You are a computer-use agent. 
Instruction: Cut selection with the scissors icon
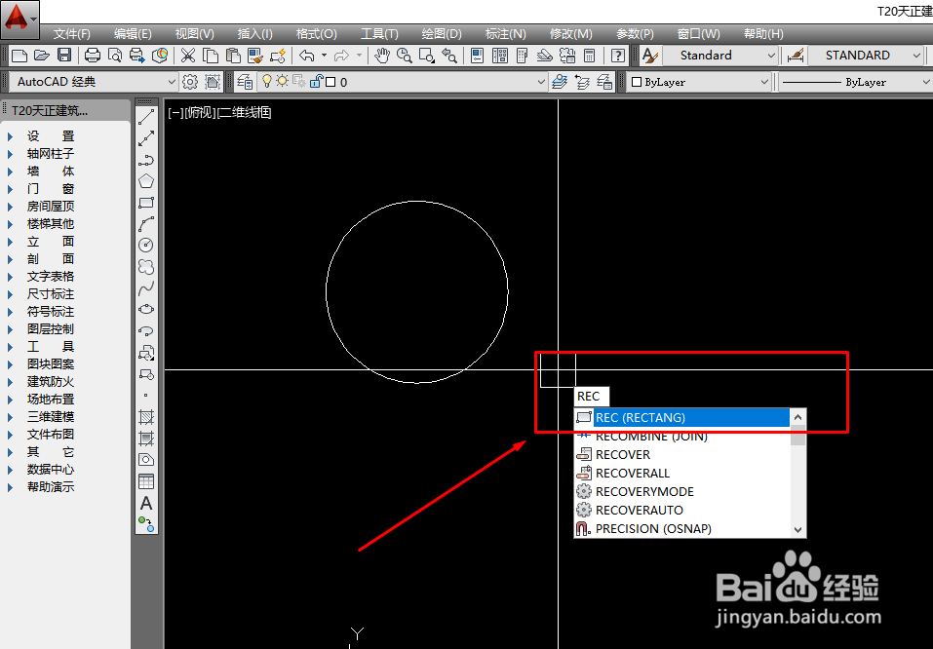[188, 56]
